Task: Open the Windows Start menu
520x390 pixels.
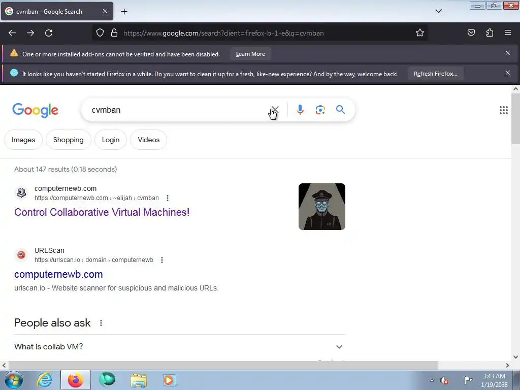Action: coord(13,380)
